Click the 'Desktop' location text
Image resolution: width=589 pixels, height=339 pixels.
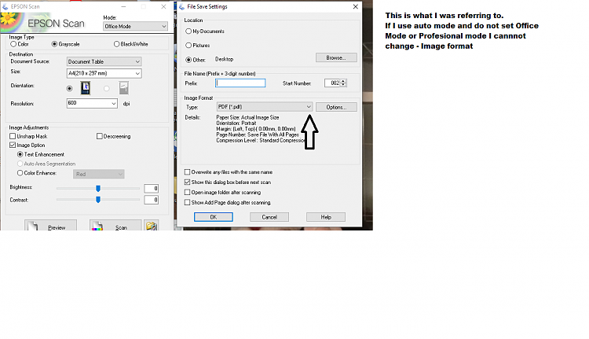(225, 59)
